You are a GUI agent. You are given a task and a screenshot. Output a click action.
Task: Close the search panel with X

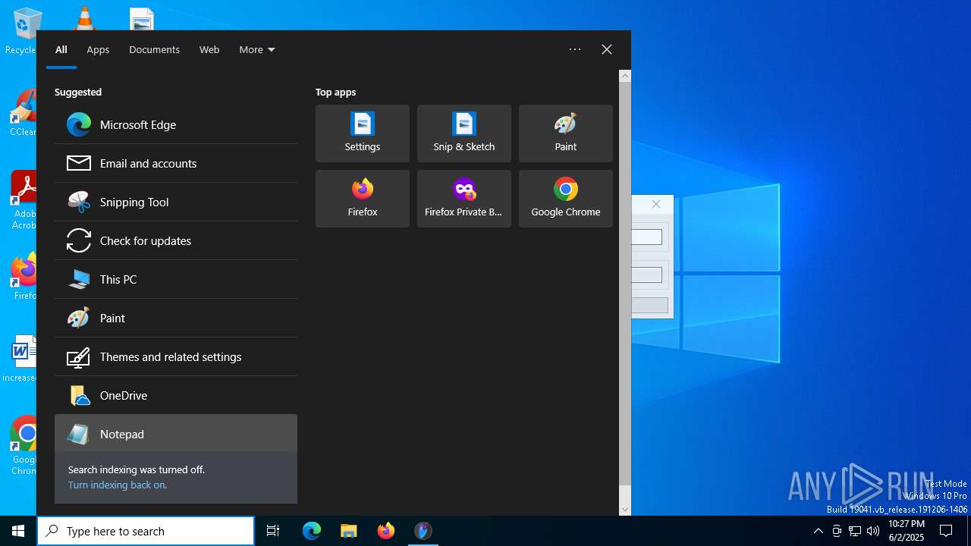pos(607,49)
